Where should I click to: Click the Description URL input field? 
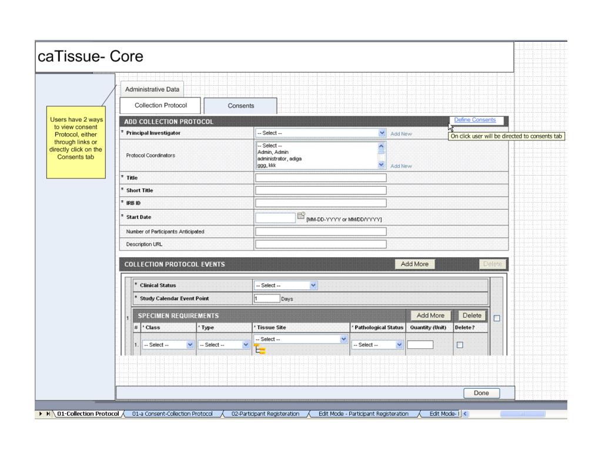[320, 244]
